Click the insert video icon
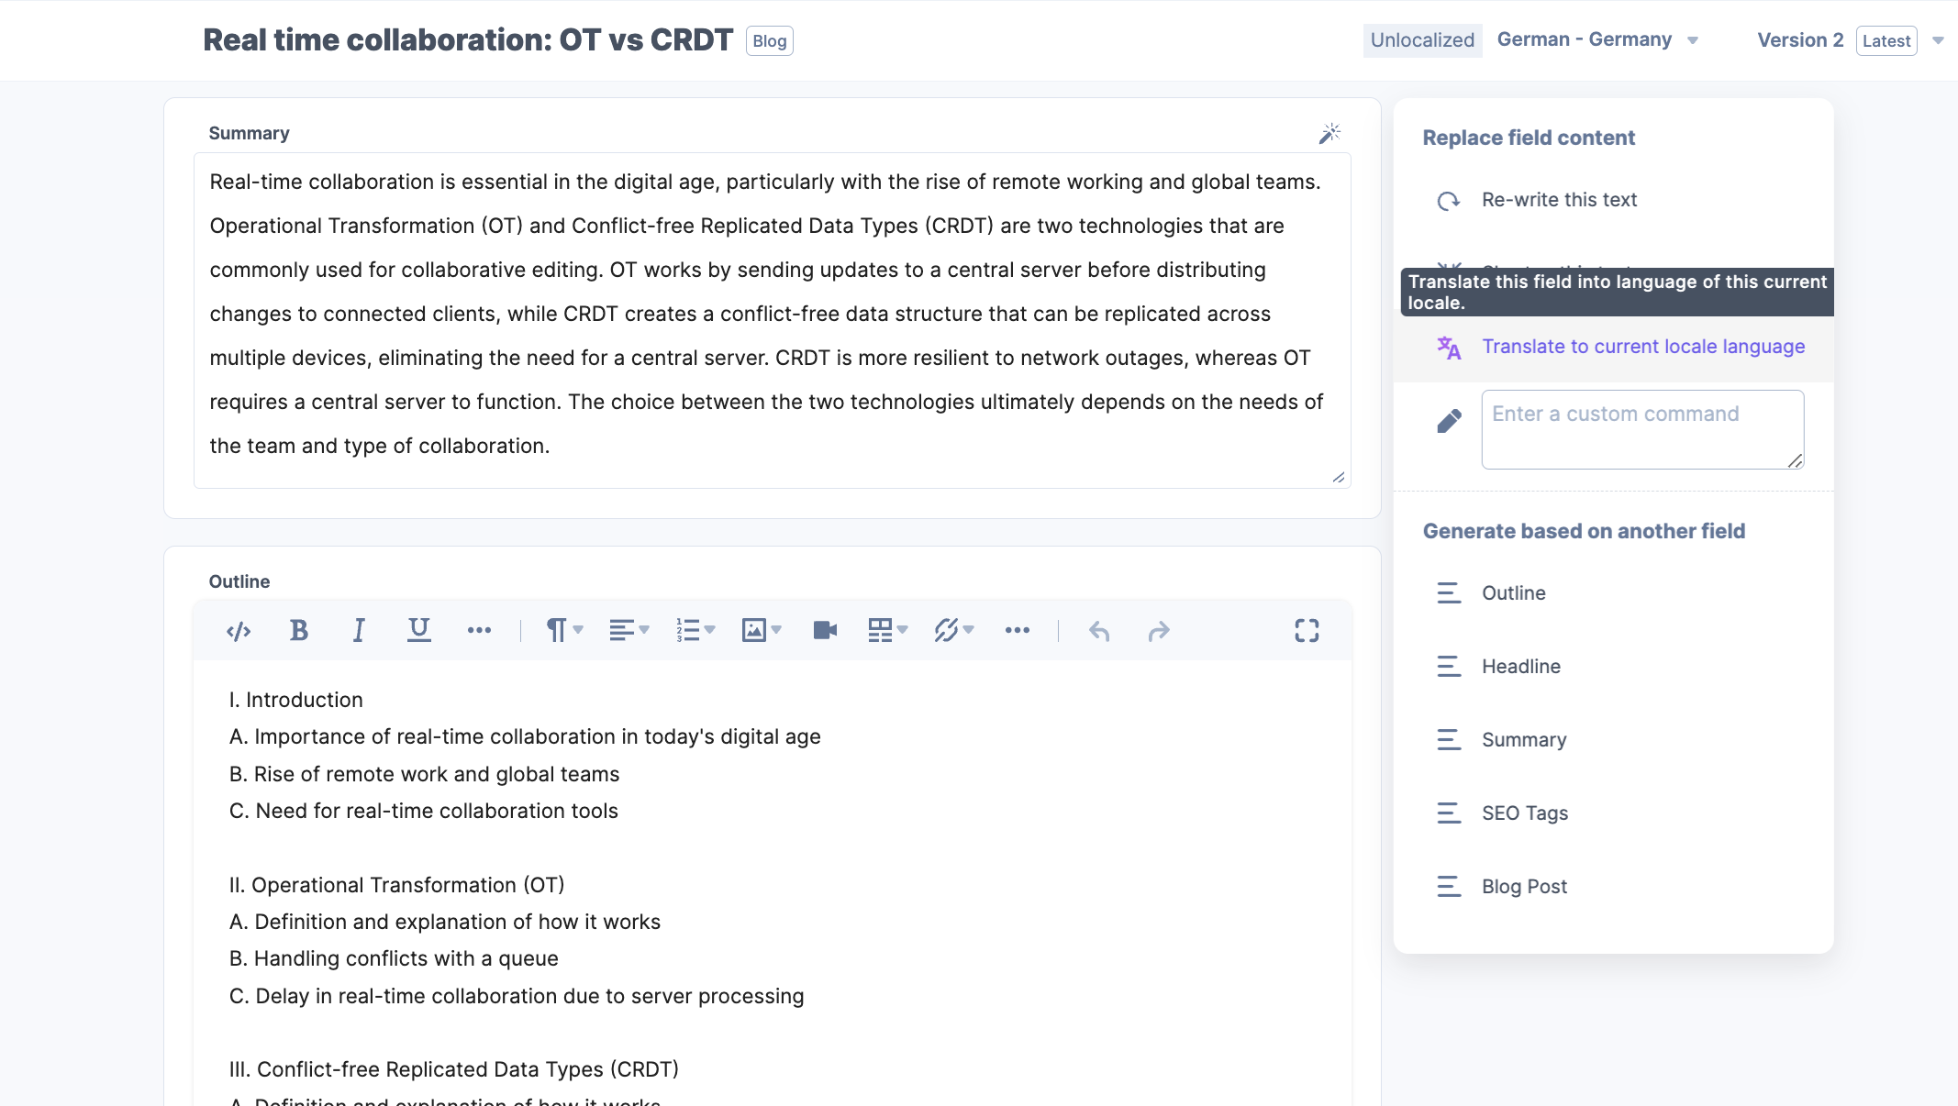The height and width of the screenshot is (1106, 1958). coord(826,629)
